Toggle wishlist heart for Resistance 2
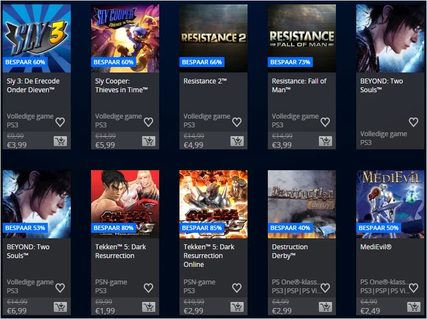This screenshot has width=427, height=319. pos(237,122)
